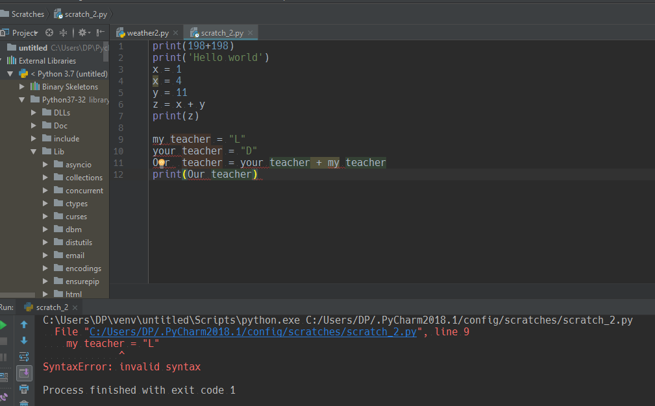
Task: Hide the Project tool window
Action: 101,32
